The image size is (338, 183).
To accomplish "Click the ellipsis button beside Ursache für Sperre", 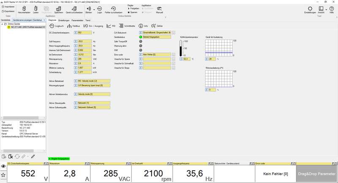I will tap(174, 59).
